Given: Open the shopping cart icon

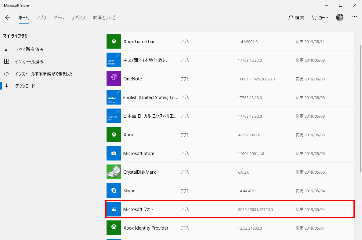Looking at the screenshot, I should [314, 17].
